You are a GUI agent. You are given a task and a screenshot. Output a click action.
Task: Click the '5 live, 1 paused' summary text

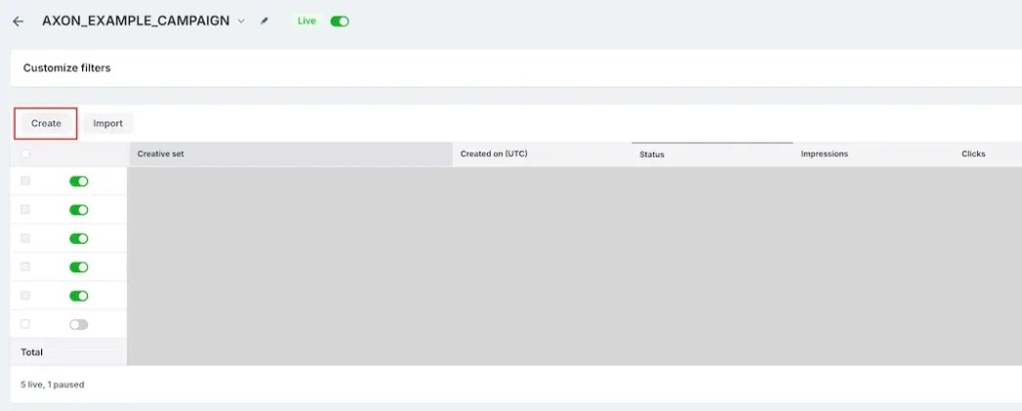pyautogui.click(x=52, y=385)
